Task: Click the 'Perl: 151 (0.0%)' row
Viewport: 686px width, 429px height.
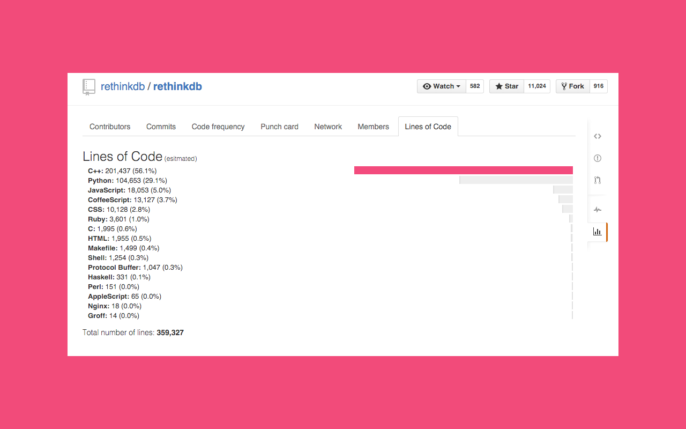Action: pos(114,287)
